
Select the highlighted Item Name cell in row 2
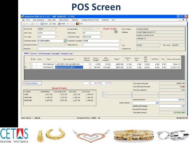[x=68, y=67]
